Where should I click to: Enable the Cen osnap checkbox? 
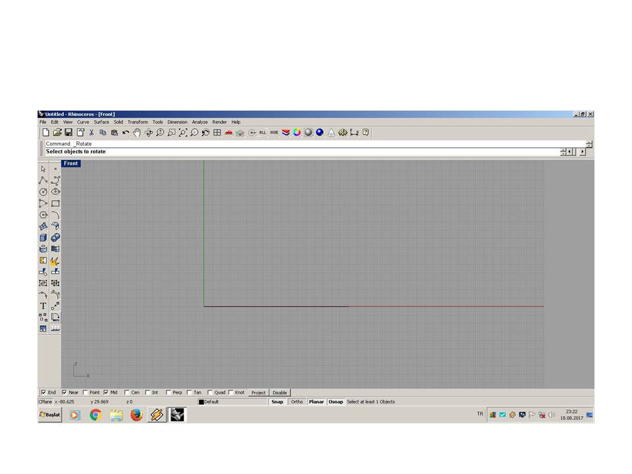point(127,392)
